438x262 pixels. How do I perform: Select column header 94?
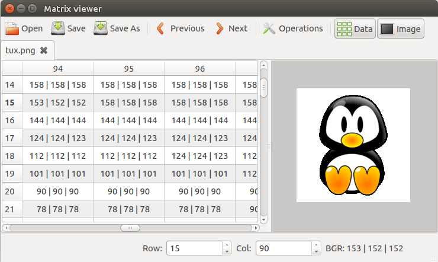[x=58, y=69]
